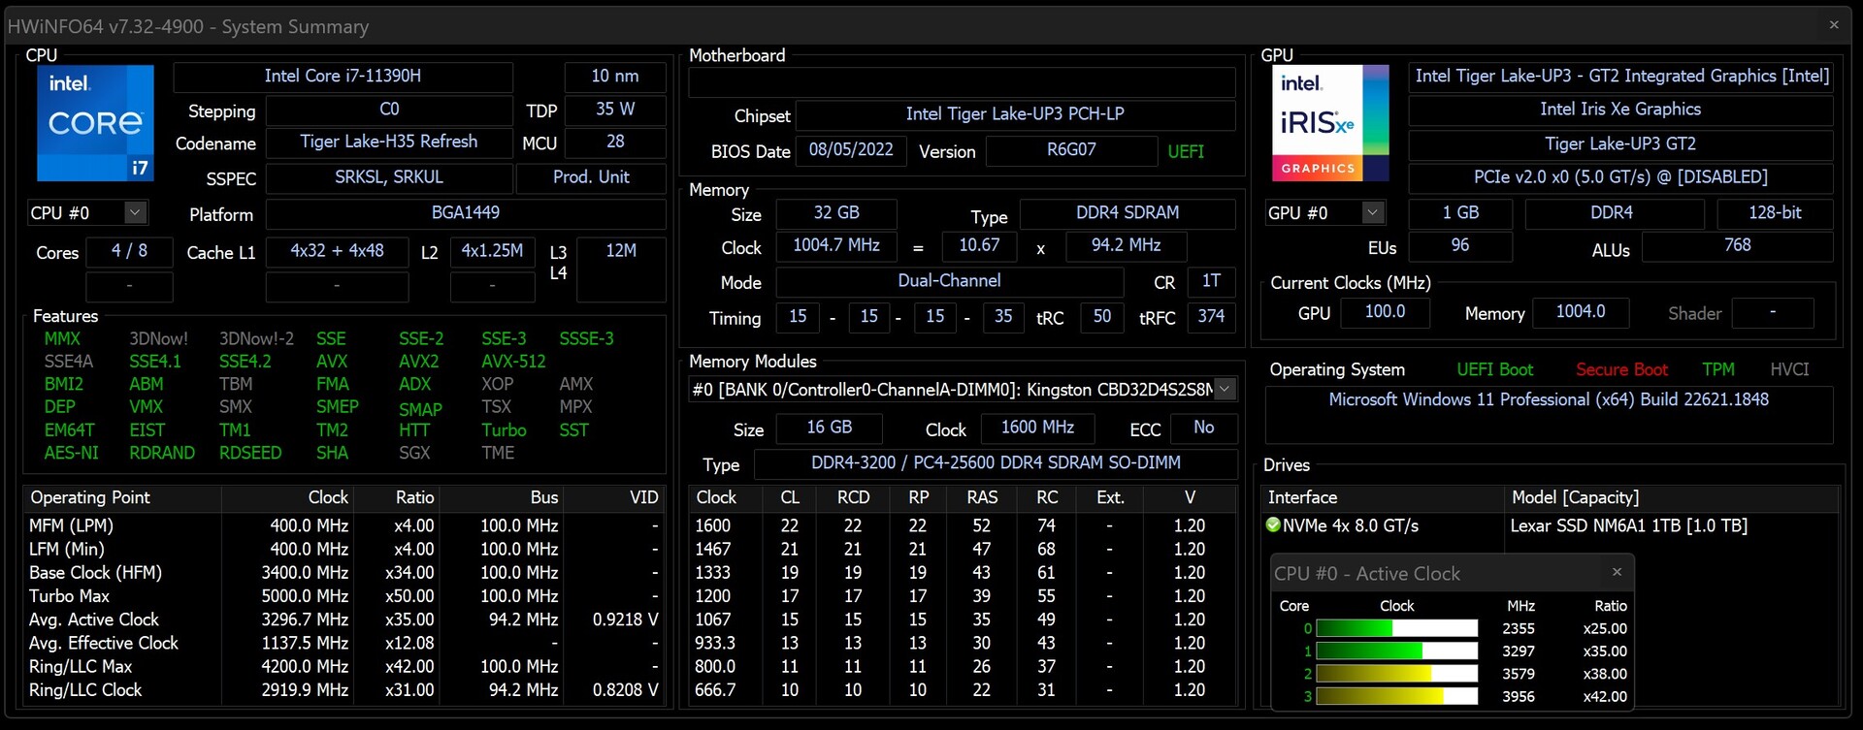Click the x42.00 ratio for Core 3

pyautogui.click(x=1605, y=696)
